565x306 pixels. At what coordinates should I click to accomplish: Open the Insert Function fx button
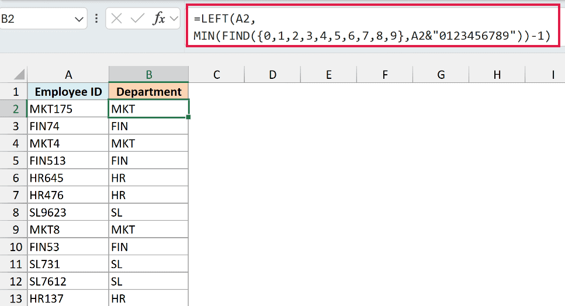[x=158, y=18]
